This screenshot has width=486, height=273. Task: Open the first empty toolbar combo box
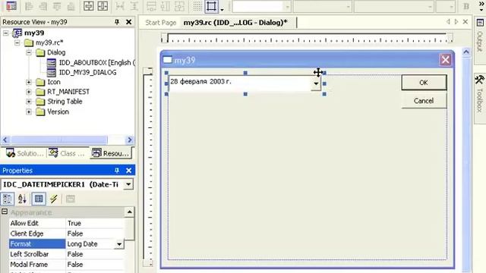pyautogui.click(x=261, y=7)
